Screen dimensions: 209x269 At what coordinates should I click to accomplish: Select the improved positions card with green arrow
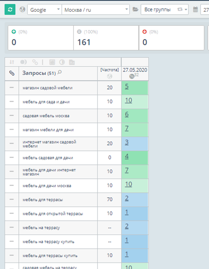click(41, 38)
